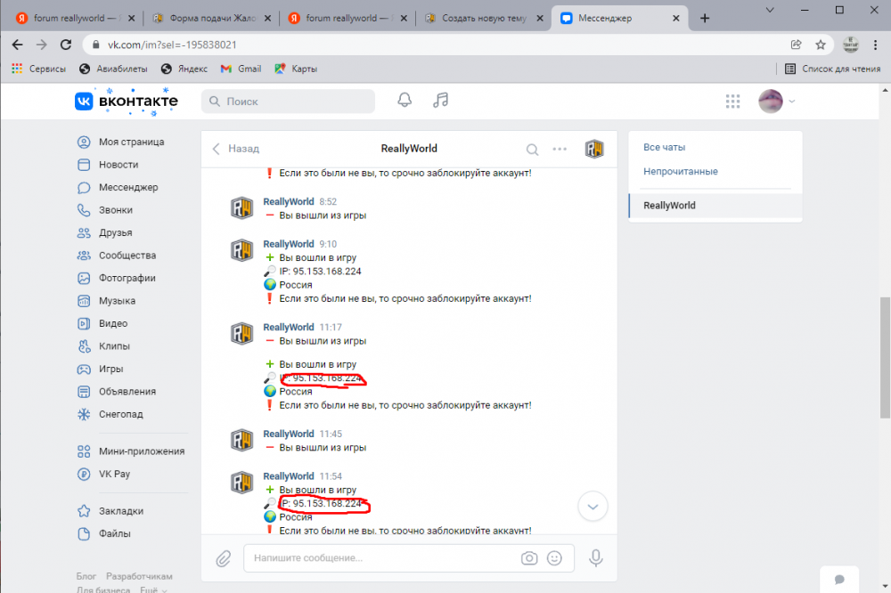The height and width of the screenshot is (593, 891).
Task: Record a voice message with microphone
Action: (595, 558)
